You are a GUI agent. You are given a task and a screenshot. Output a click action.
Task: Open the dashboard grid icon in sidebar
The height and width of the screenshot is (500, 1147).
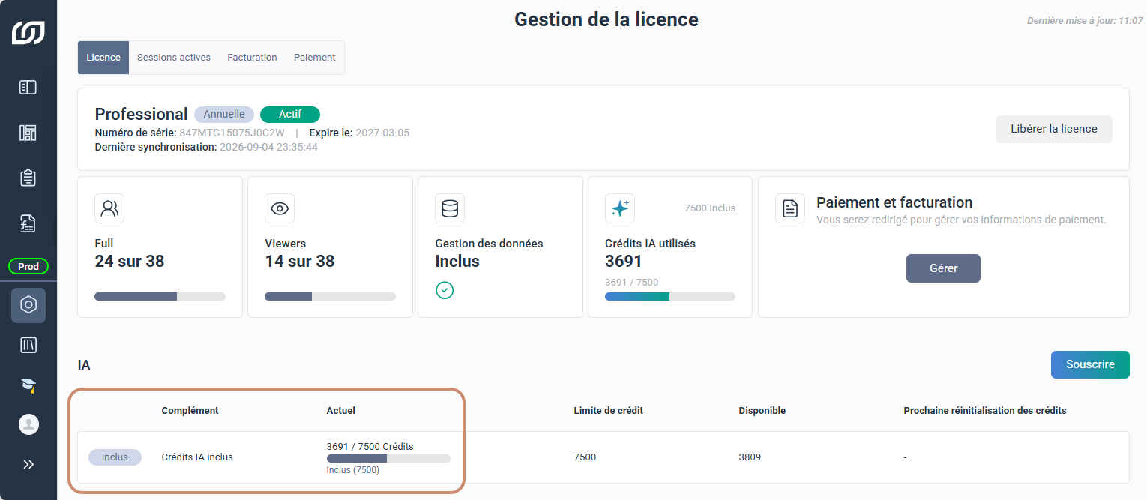[28, 133]
